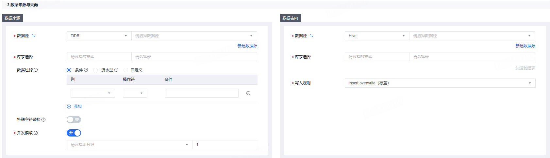Click swap icon beside destination 数据源 label
550x158 pixels.
311,36
